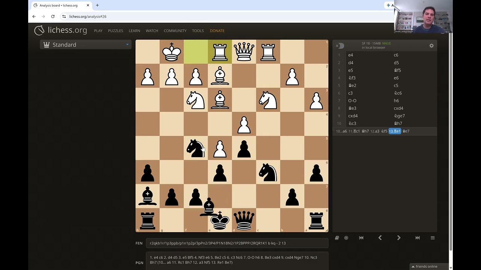
Task: Select the white bishop on e3
Action: click(220, 100)
